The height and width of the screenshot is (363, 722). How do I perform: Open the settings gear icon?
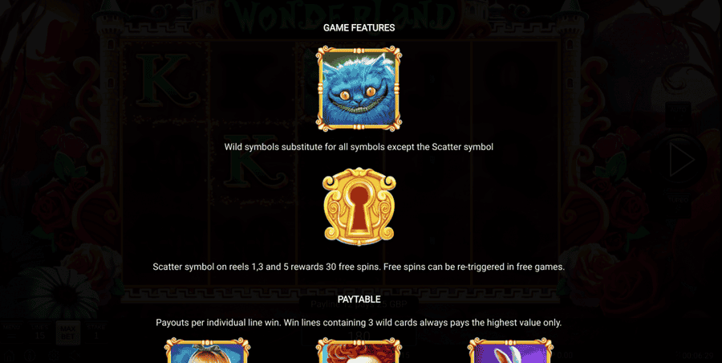coord(55,356)
